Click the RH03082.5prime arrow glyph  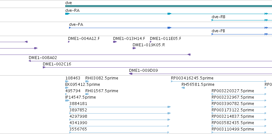(x=87, y=81)
